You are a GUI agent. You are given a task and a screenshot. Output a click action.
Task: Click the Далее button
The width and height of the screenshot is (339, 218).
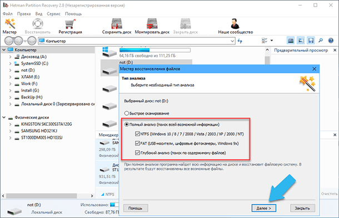[263, 208]
